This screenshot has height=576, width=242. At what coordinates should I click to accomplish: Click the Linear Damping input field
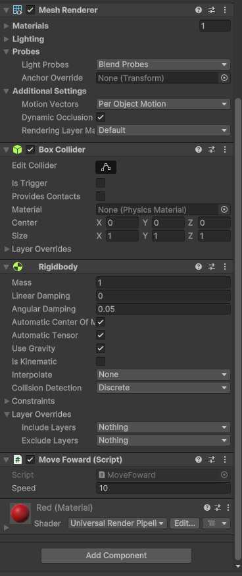click(x=163, y=296)
